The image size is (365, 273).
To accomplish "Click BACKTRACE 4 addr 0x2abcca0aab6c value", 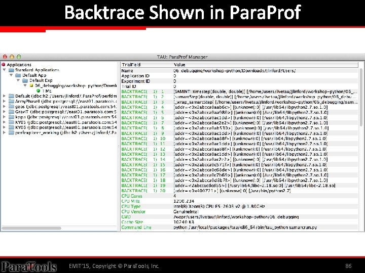I will click(x=250, y=107).
